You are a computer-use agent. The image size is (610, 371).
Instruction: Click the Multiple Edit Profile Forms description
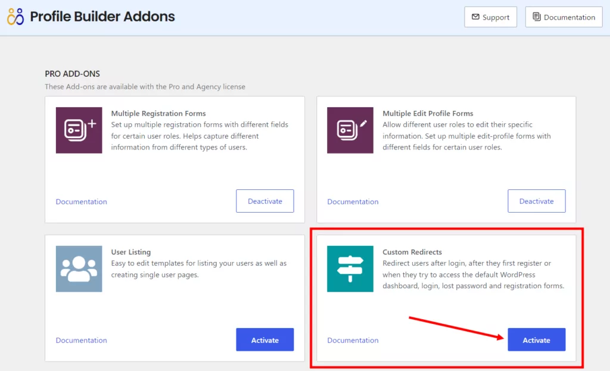466,136
